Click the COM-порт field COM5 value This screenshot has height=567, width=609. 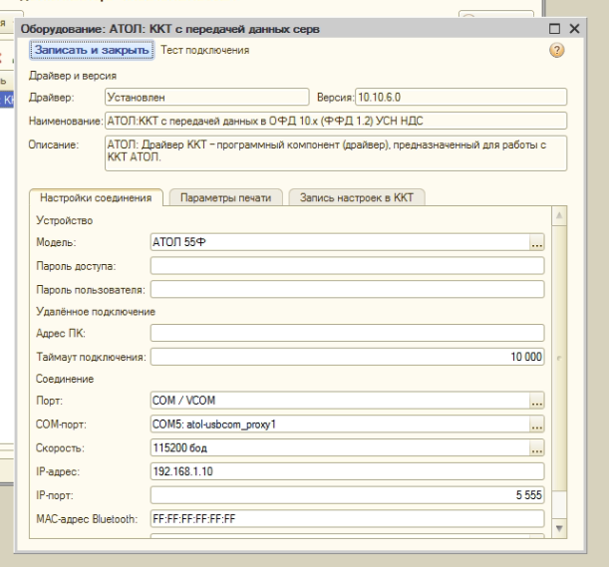click(x=340, y=425)
